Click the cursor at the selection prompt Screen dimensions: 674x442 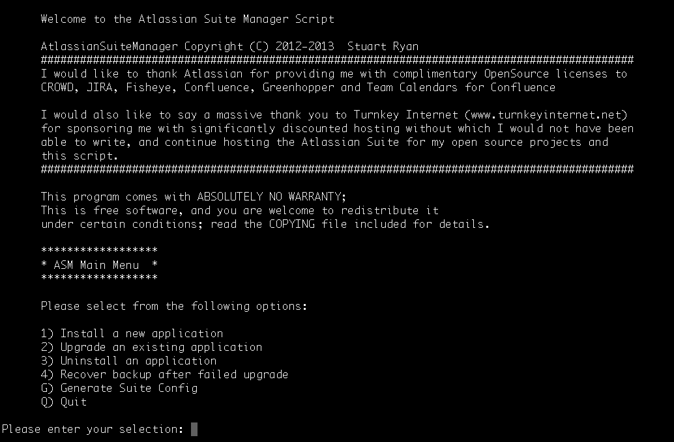tap(194, 430)
